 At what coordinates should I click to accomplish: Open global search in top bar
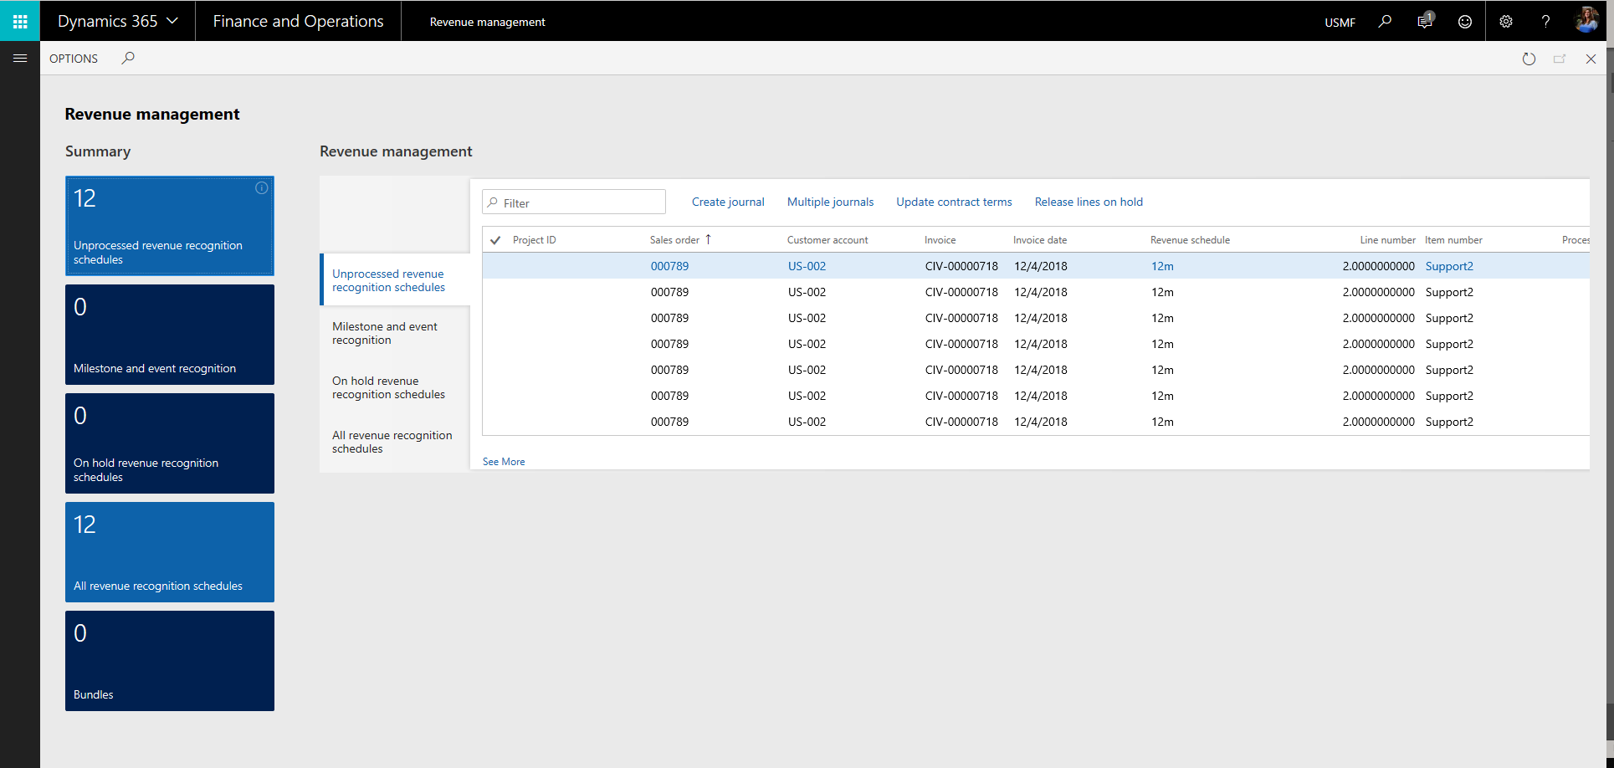1385,22
